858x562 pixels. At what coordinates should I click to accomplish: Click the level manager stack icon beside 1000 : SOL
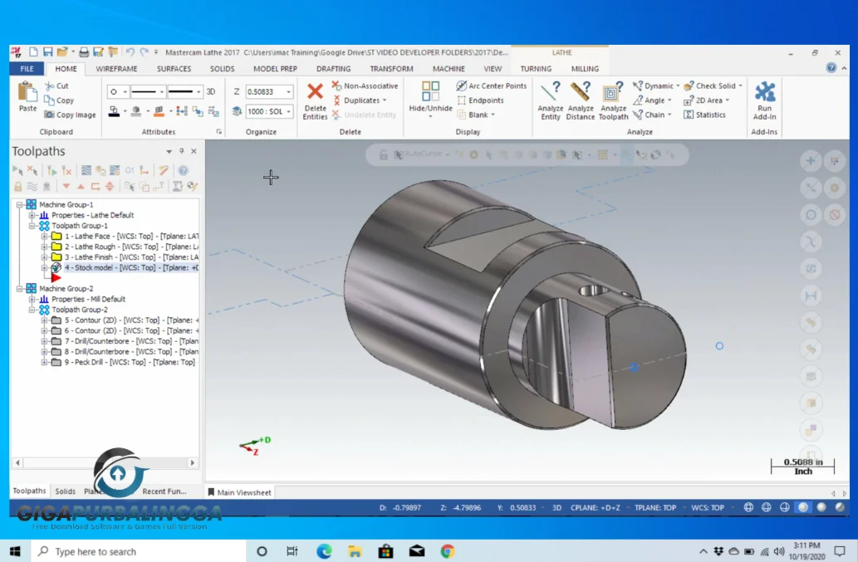tap(237, 111)
